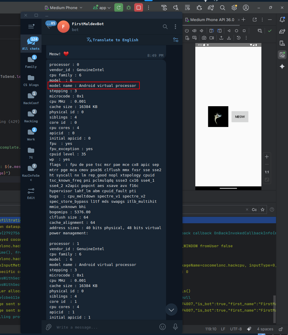Rotate the emulator counterclockwise
This screenshot has height=335, width=288.
coord(211,30)
